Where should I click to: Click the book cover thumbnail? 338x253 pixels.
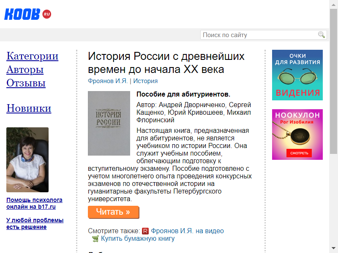coord(109,123)
